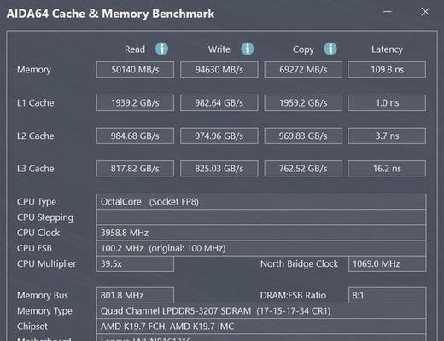Minimize the AIDA64 benchmark window

tap(388, 12)
